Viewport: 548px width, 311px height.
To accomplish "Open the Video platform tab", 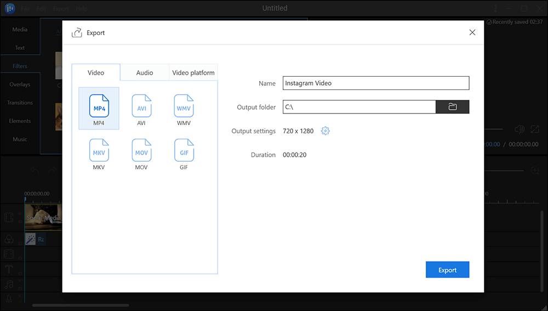I will tap(193, 72).
